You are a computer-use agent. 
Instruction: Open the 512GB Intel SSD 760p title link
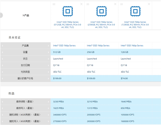(x=67, y=25)
